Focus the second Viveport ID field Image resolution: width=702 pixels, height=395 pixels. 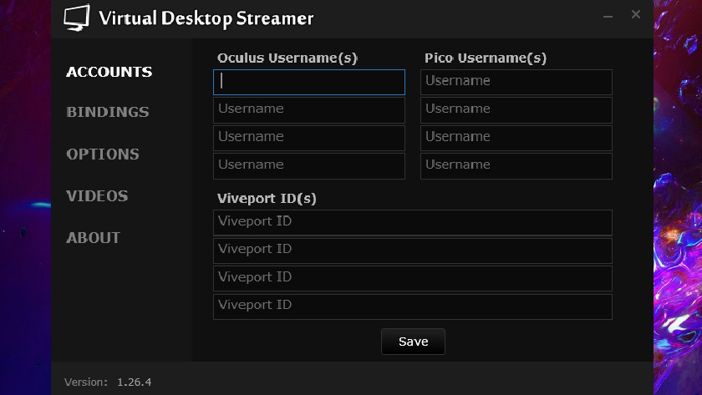[x=412, y=250]
